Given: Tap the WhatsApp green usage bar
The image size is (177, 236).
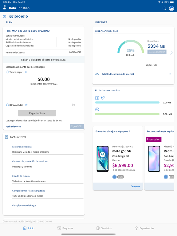Looking at the screenshot, I should [x=127, y=114].
